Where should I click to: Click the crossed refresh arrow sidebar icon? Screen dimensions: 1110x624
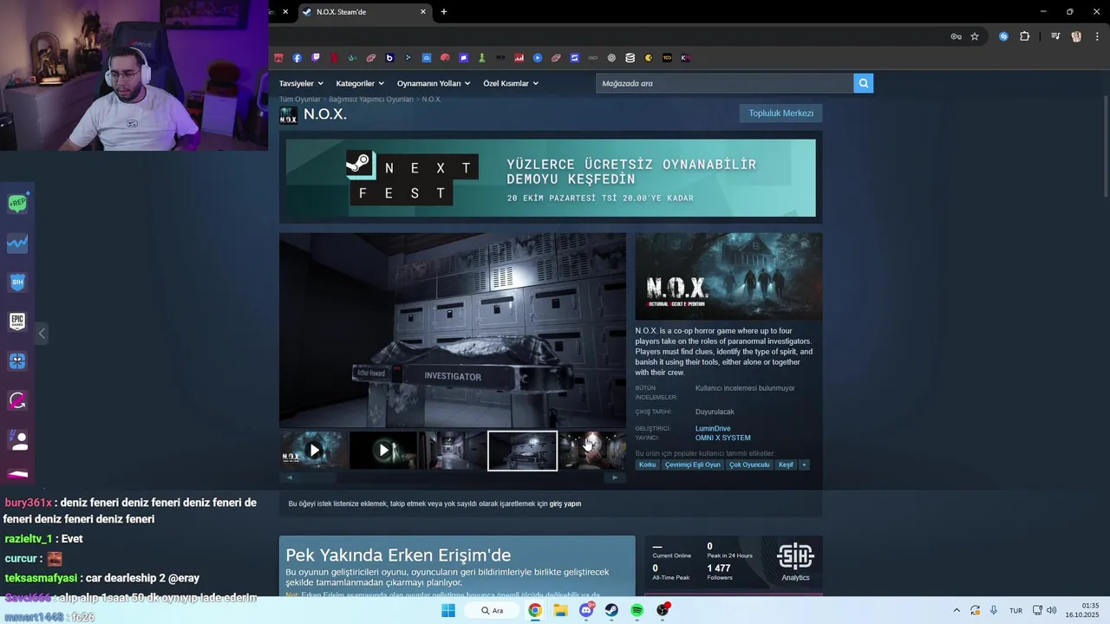17,400
